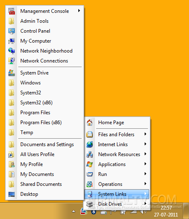Open Network Connections entry
Image resolution: width=189 pixels, height=219 pixels.
tap(45, 61)
